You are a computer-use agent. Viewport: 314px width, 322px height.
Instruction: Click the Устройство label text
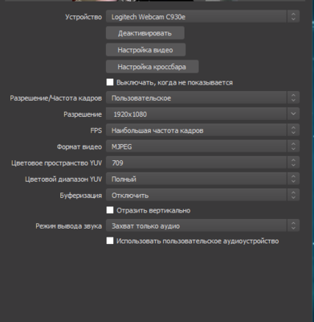tap(84, 17)
